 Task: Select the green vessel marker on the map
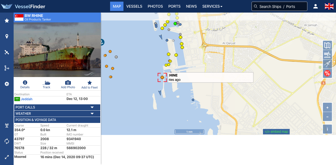175,24
